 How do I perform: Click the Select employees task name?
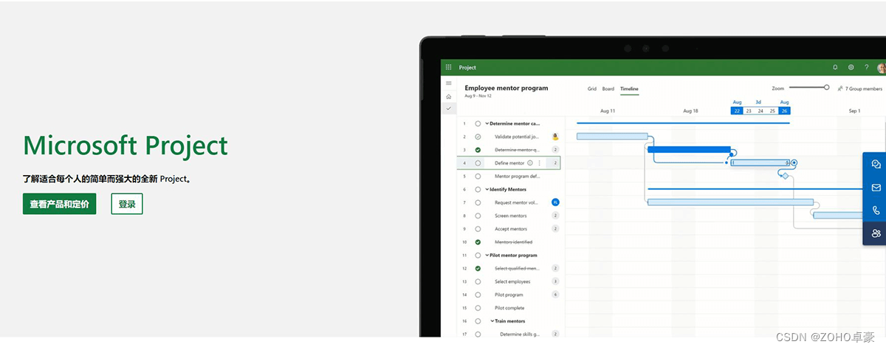(512, 281)
